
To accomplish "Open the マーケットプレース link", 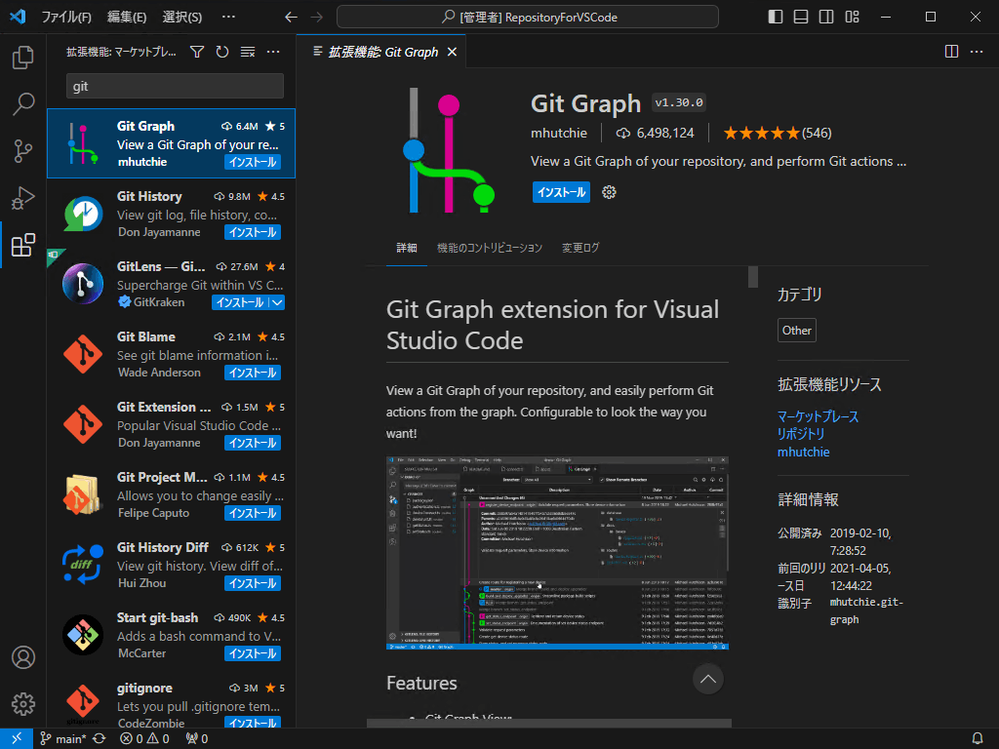I will tap(818, 416).
